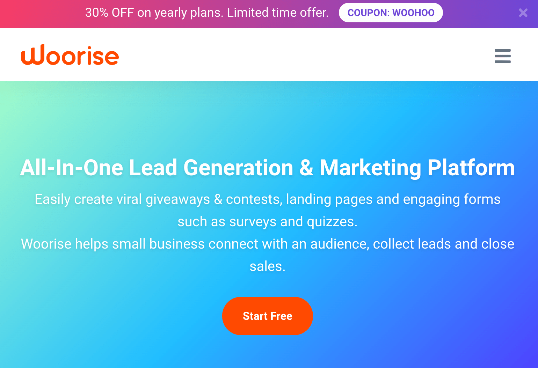Viewport: 538px width, 368px height.
Task: Dismiss the promo banner with the X icon
Action: pos(523,13)
